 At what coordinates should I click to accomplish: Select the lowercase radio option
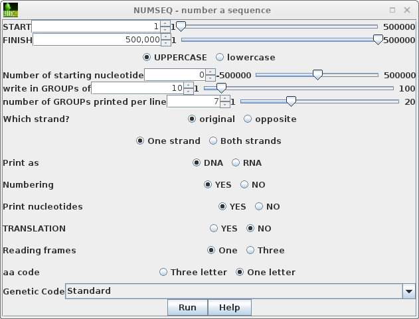tap(220, 58)
